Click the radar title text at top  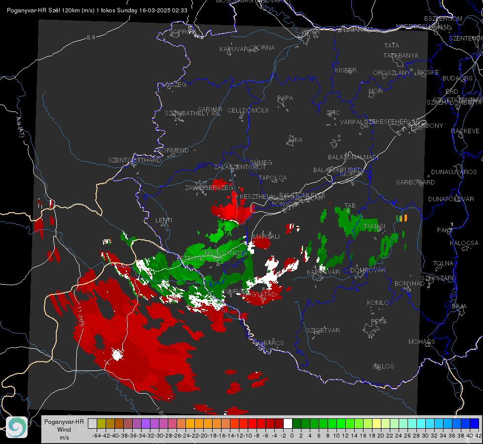97,10
